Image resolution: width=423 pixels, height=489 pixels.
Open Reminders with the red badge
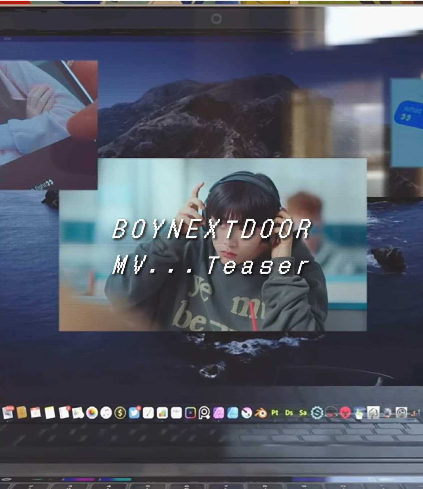pyautogui.click(x=64, y=412)
